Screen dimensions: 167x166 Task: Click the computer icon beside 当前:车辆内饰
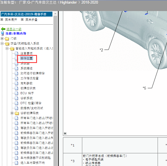tap(2, 33)
